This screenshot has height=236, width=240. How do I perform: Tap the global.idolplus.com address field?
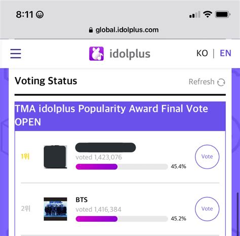(x=124, y=30)
